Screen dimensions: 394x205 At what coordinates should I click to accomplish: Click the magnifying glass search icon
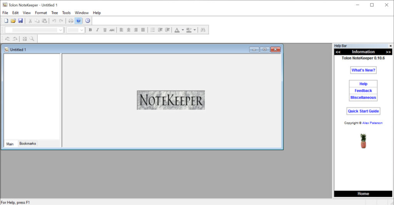pyautogui.click(x=32, y=39)
